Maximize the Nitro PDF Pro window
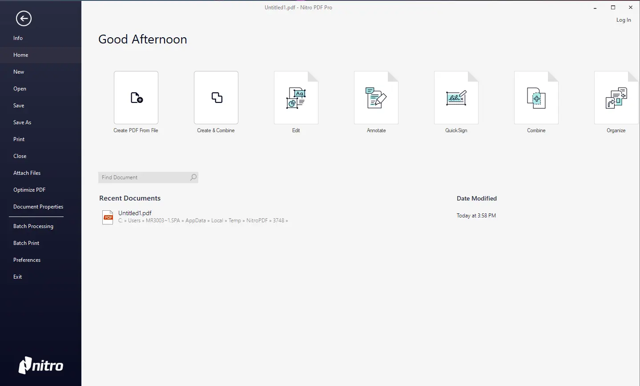 (x=613, y=8)
